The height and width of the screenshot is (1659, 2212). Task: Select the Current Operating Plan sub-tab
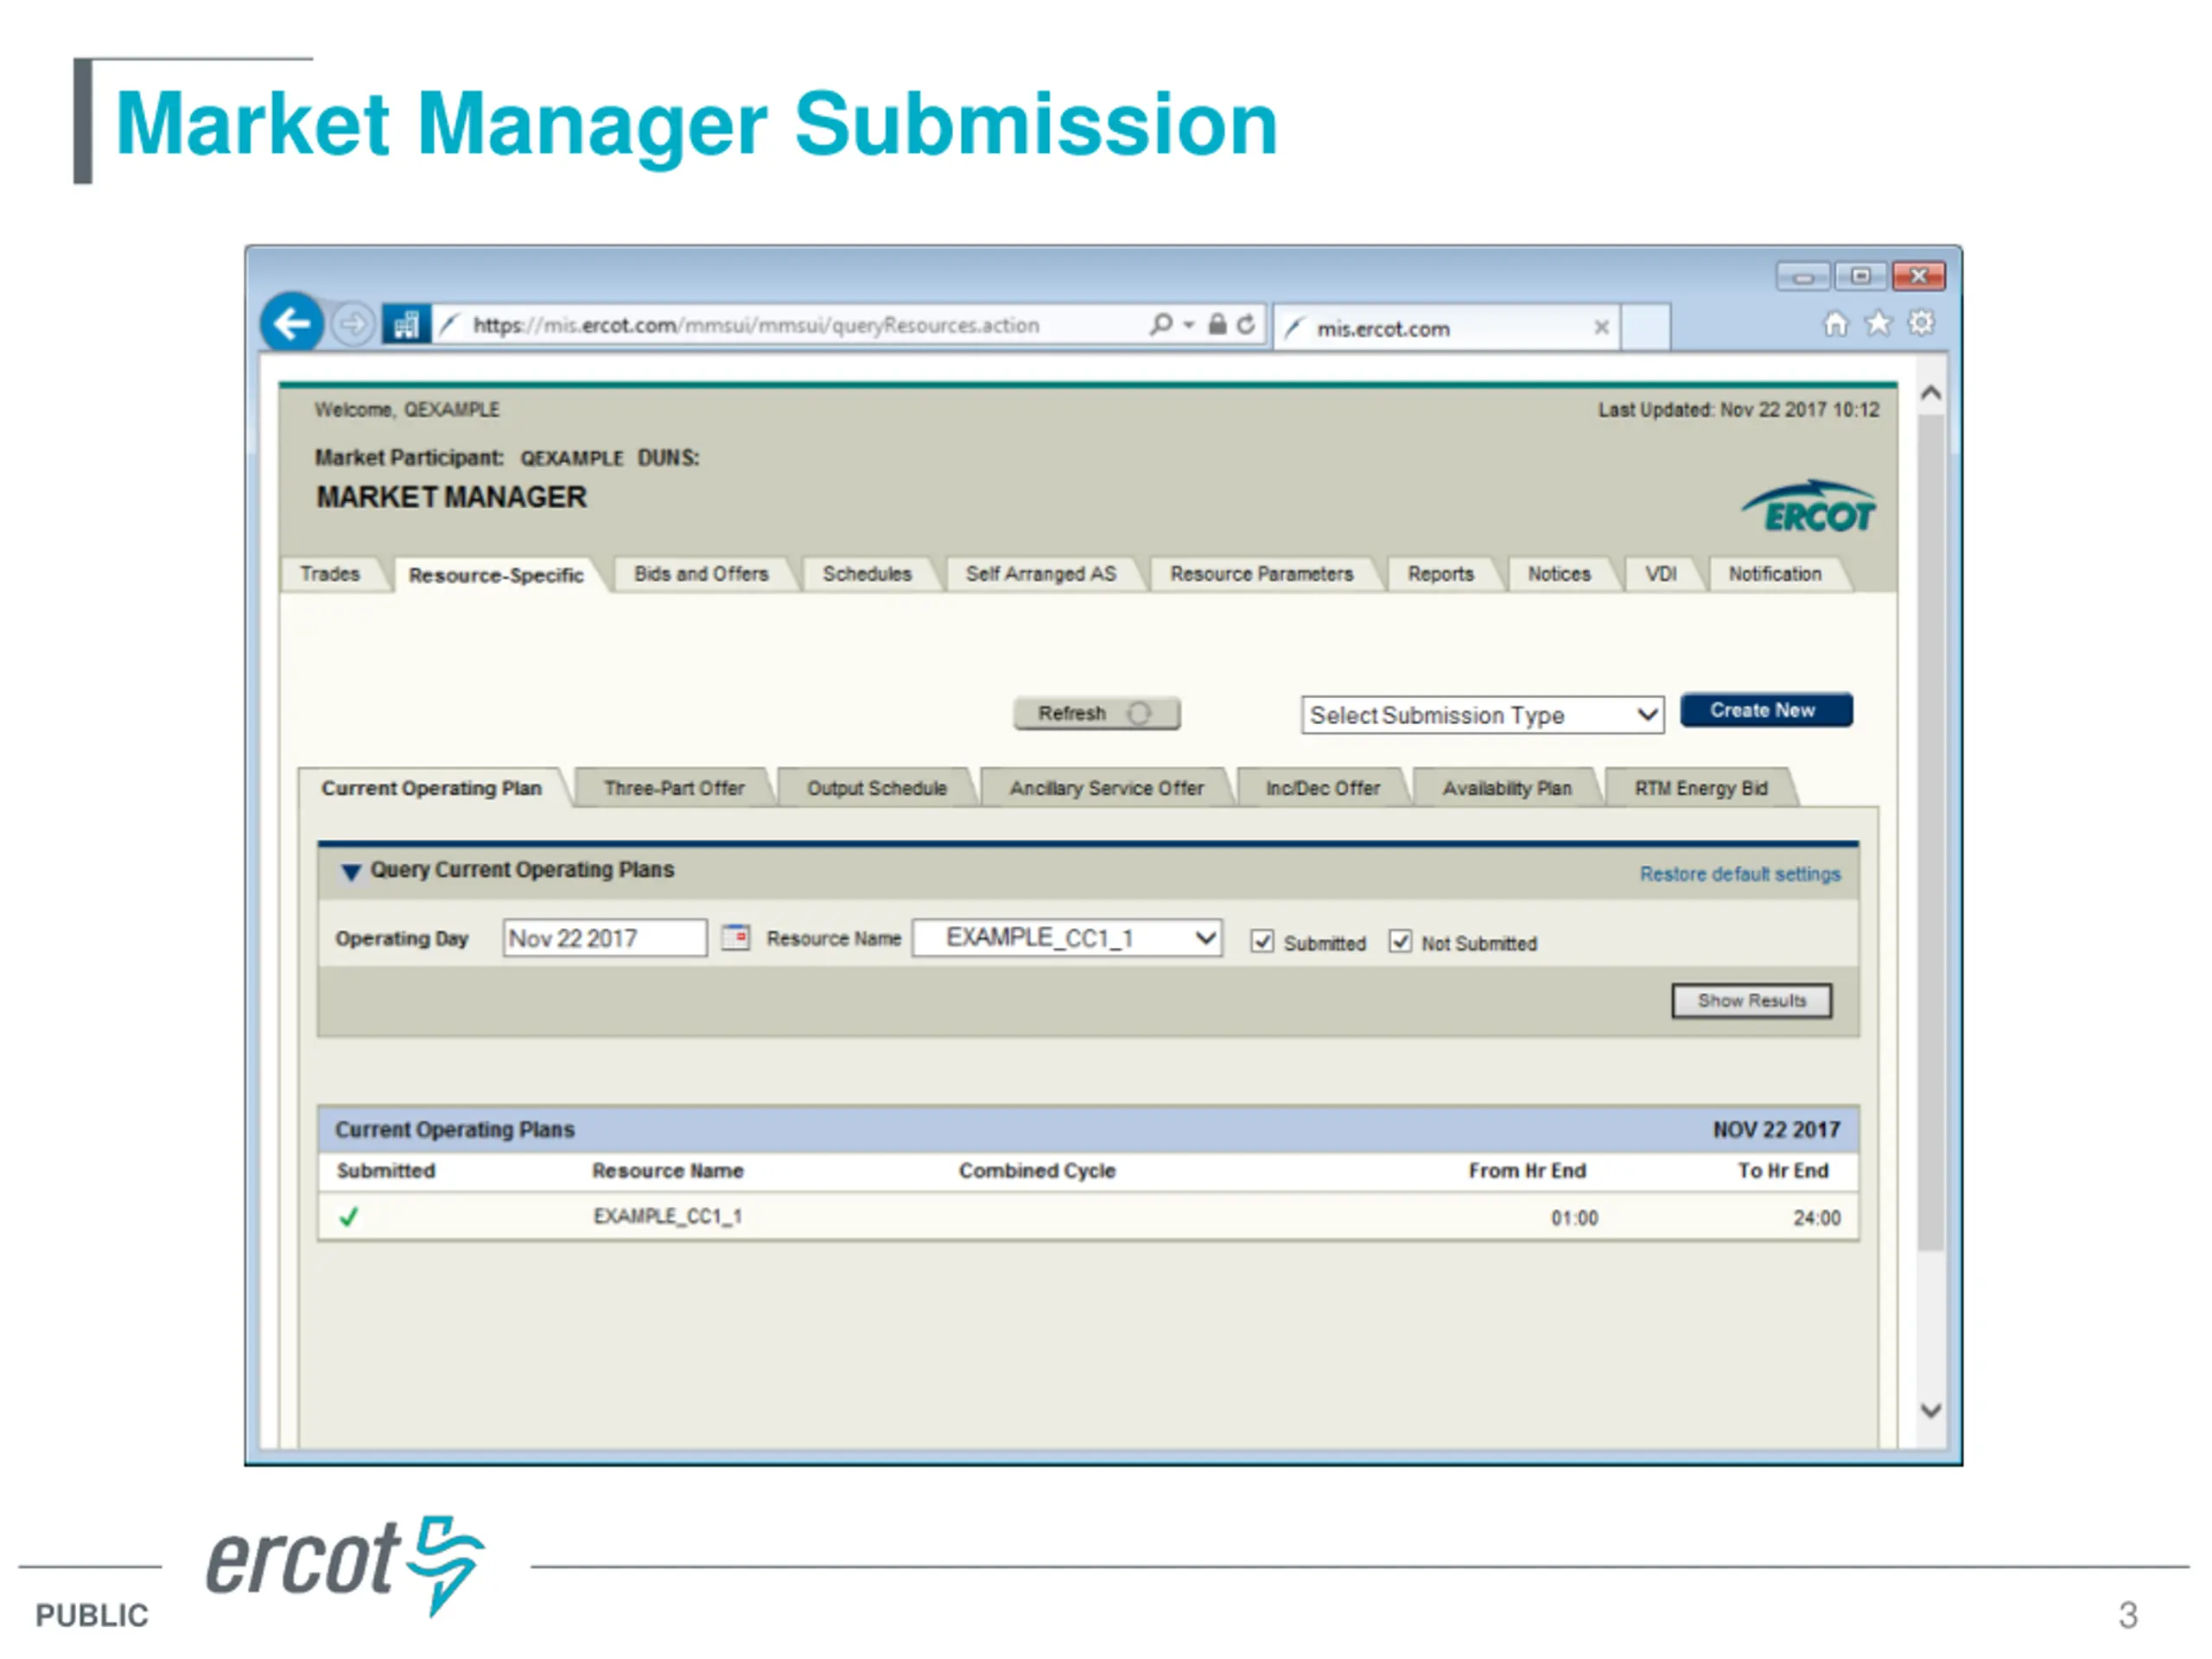432,788
